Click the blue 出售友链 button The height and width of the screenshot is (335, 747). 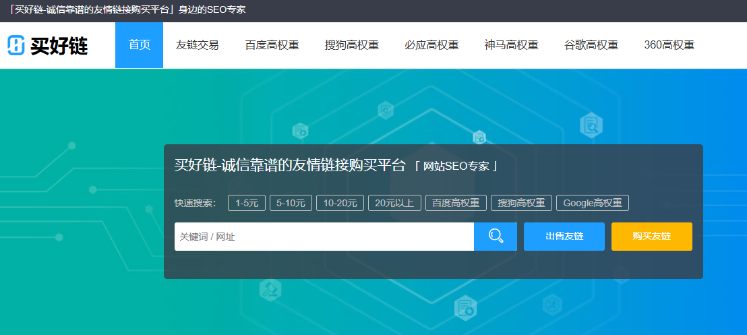click(564, 237)
